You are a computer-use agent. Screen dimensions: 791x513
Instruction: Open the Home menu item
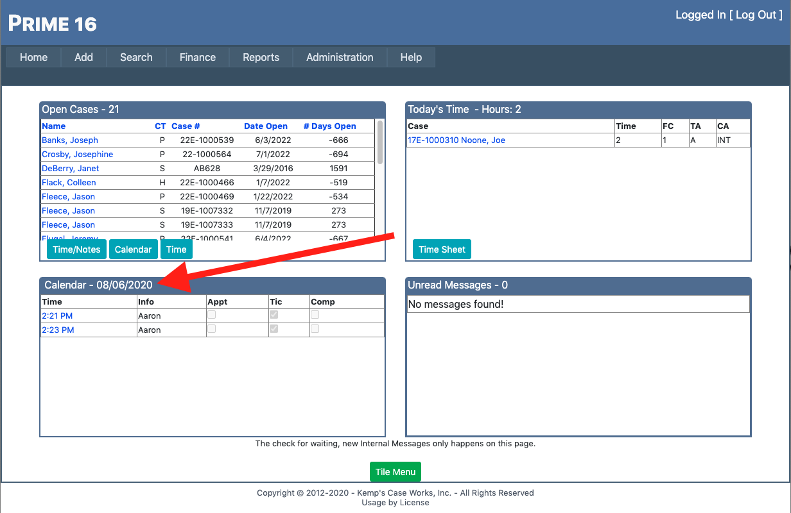click(33, 57)
